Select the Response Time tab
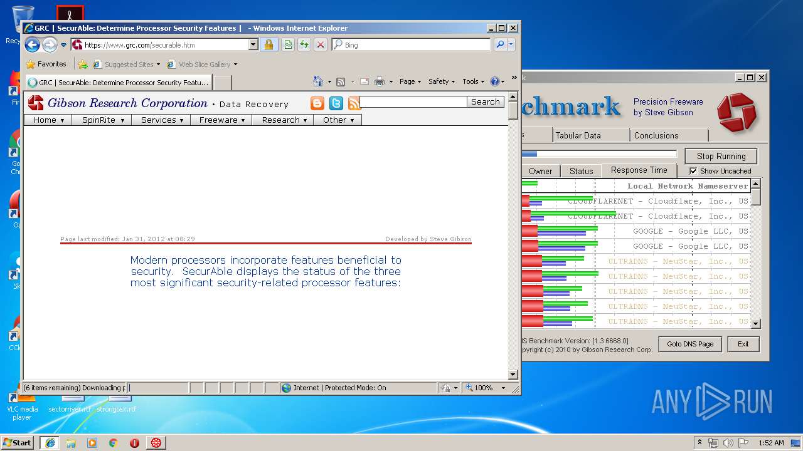Viewport: 803px width, 451px height. 639,170
